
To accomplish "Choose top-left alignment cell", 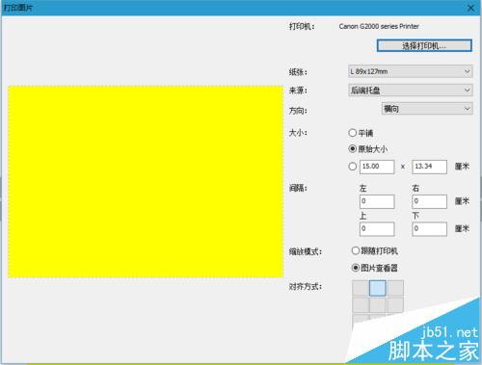I will coord(361,288).
